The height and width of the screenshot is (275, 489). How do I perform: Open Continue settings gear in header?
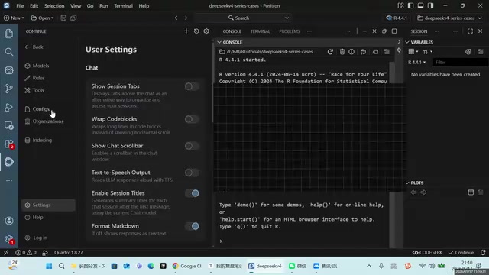pyautogui.click(x=206, y=31)
